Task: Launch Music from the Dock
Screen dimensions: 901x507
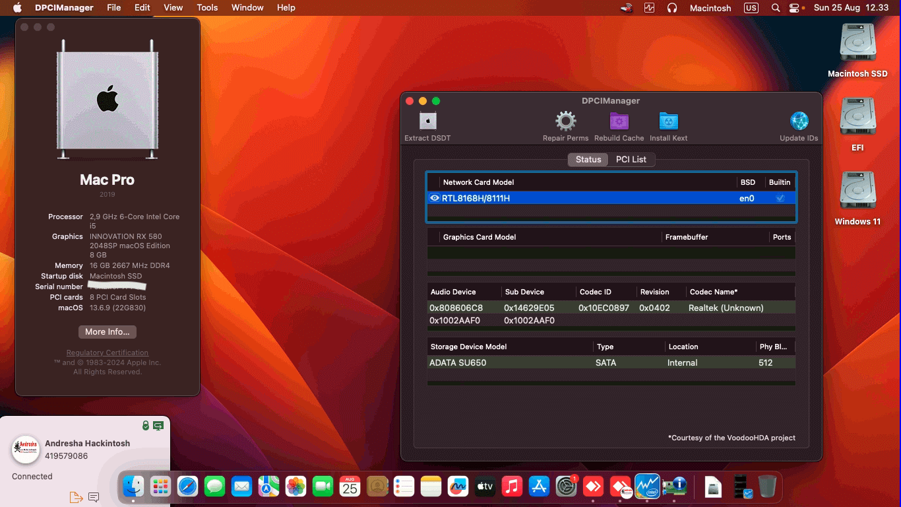Action: tap(512, 487)
